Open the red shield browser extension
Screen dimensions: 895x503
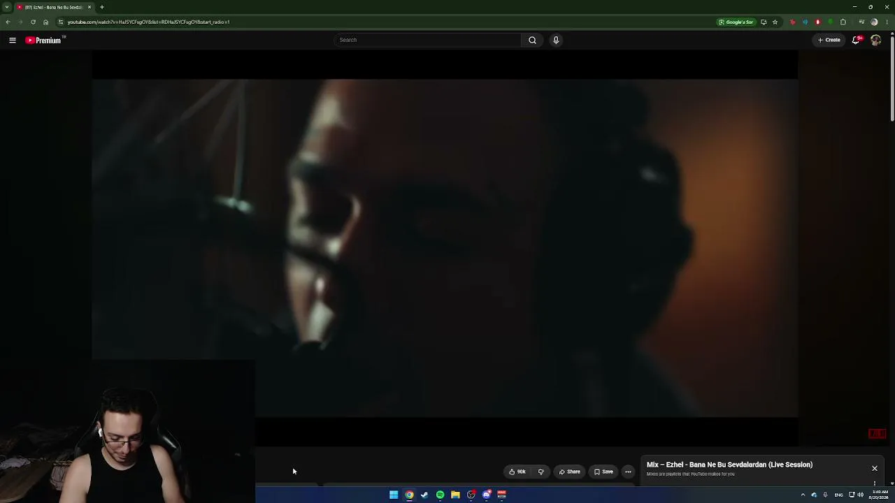[817, 22]
